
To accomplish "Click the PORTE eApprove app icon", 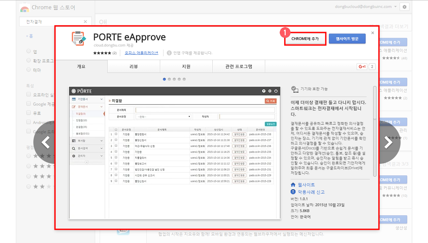I will (x=79, y=38).
